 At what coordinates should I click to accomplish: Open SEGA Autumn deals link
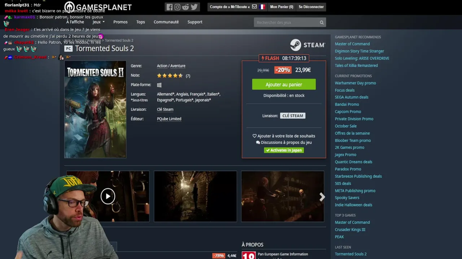pyautogui.click(x=352, y=97)
